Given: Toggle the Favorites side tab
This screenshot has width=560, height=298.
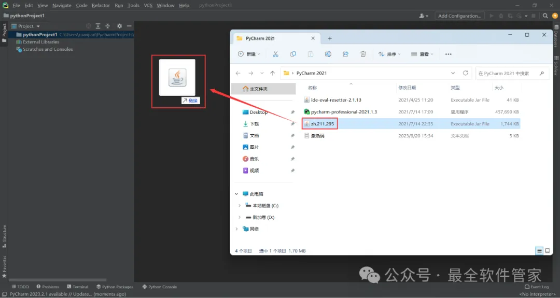Looking at the screenshot, I should (4, 266).
